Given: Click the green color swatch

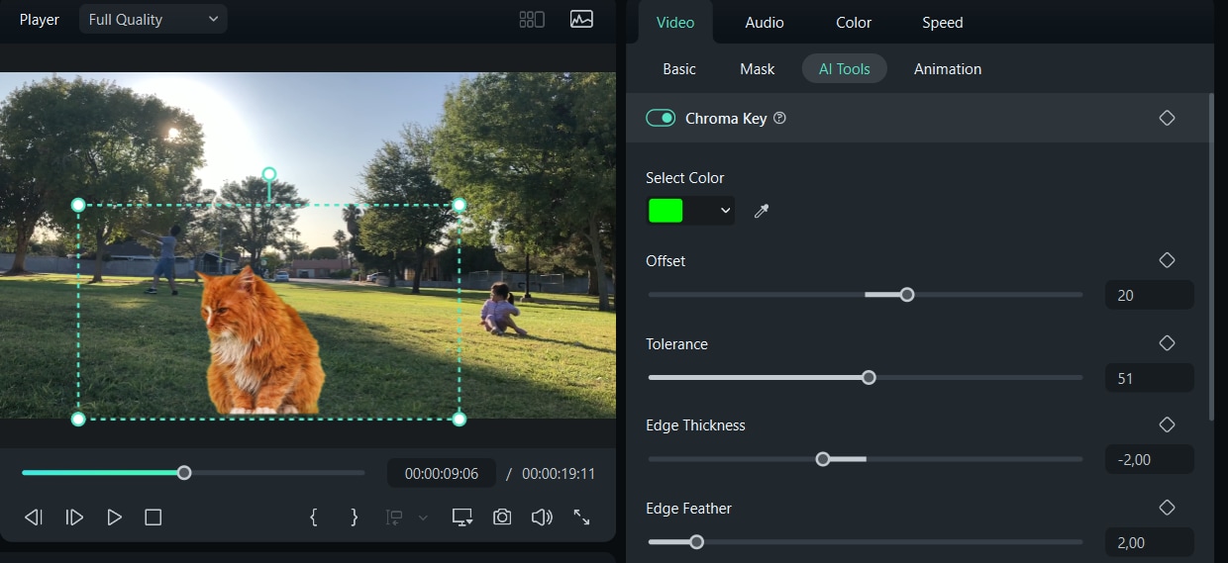Looking at the screenshot, I should click(665, 210).
